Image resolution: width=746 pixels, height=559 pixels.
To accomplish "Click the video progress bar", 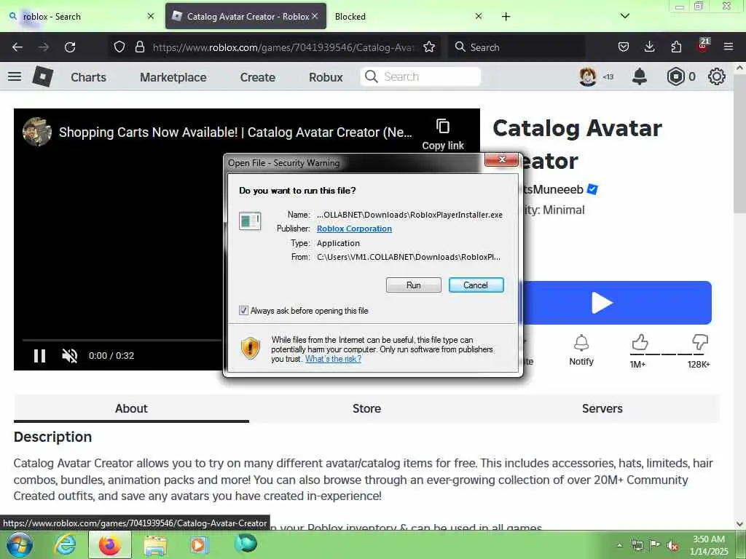I will [122, 341].
